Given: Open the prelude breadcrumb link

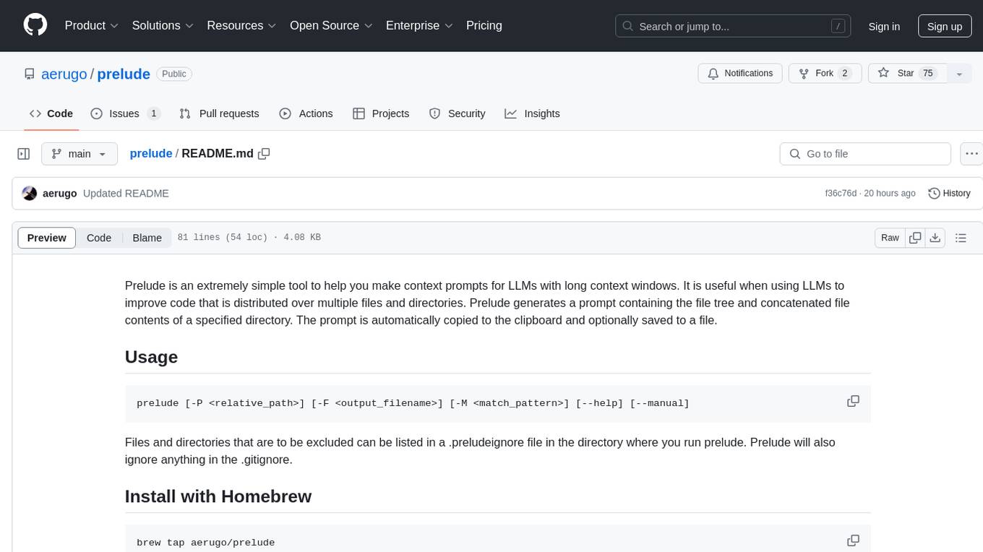Looking at the screenshot, I should [150, 153].
